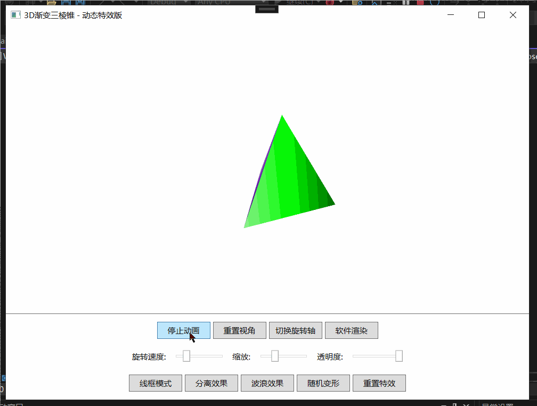The width and height of the screenshot is (537, 406).
Task: Click the 缩放 zoom slider thumb
Action: (275, 356)
